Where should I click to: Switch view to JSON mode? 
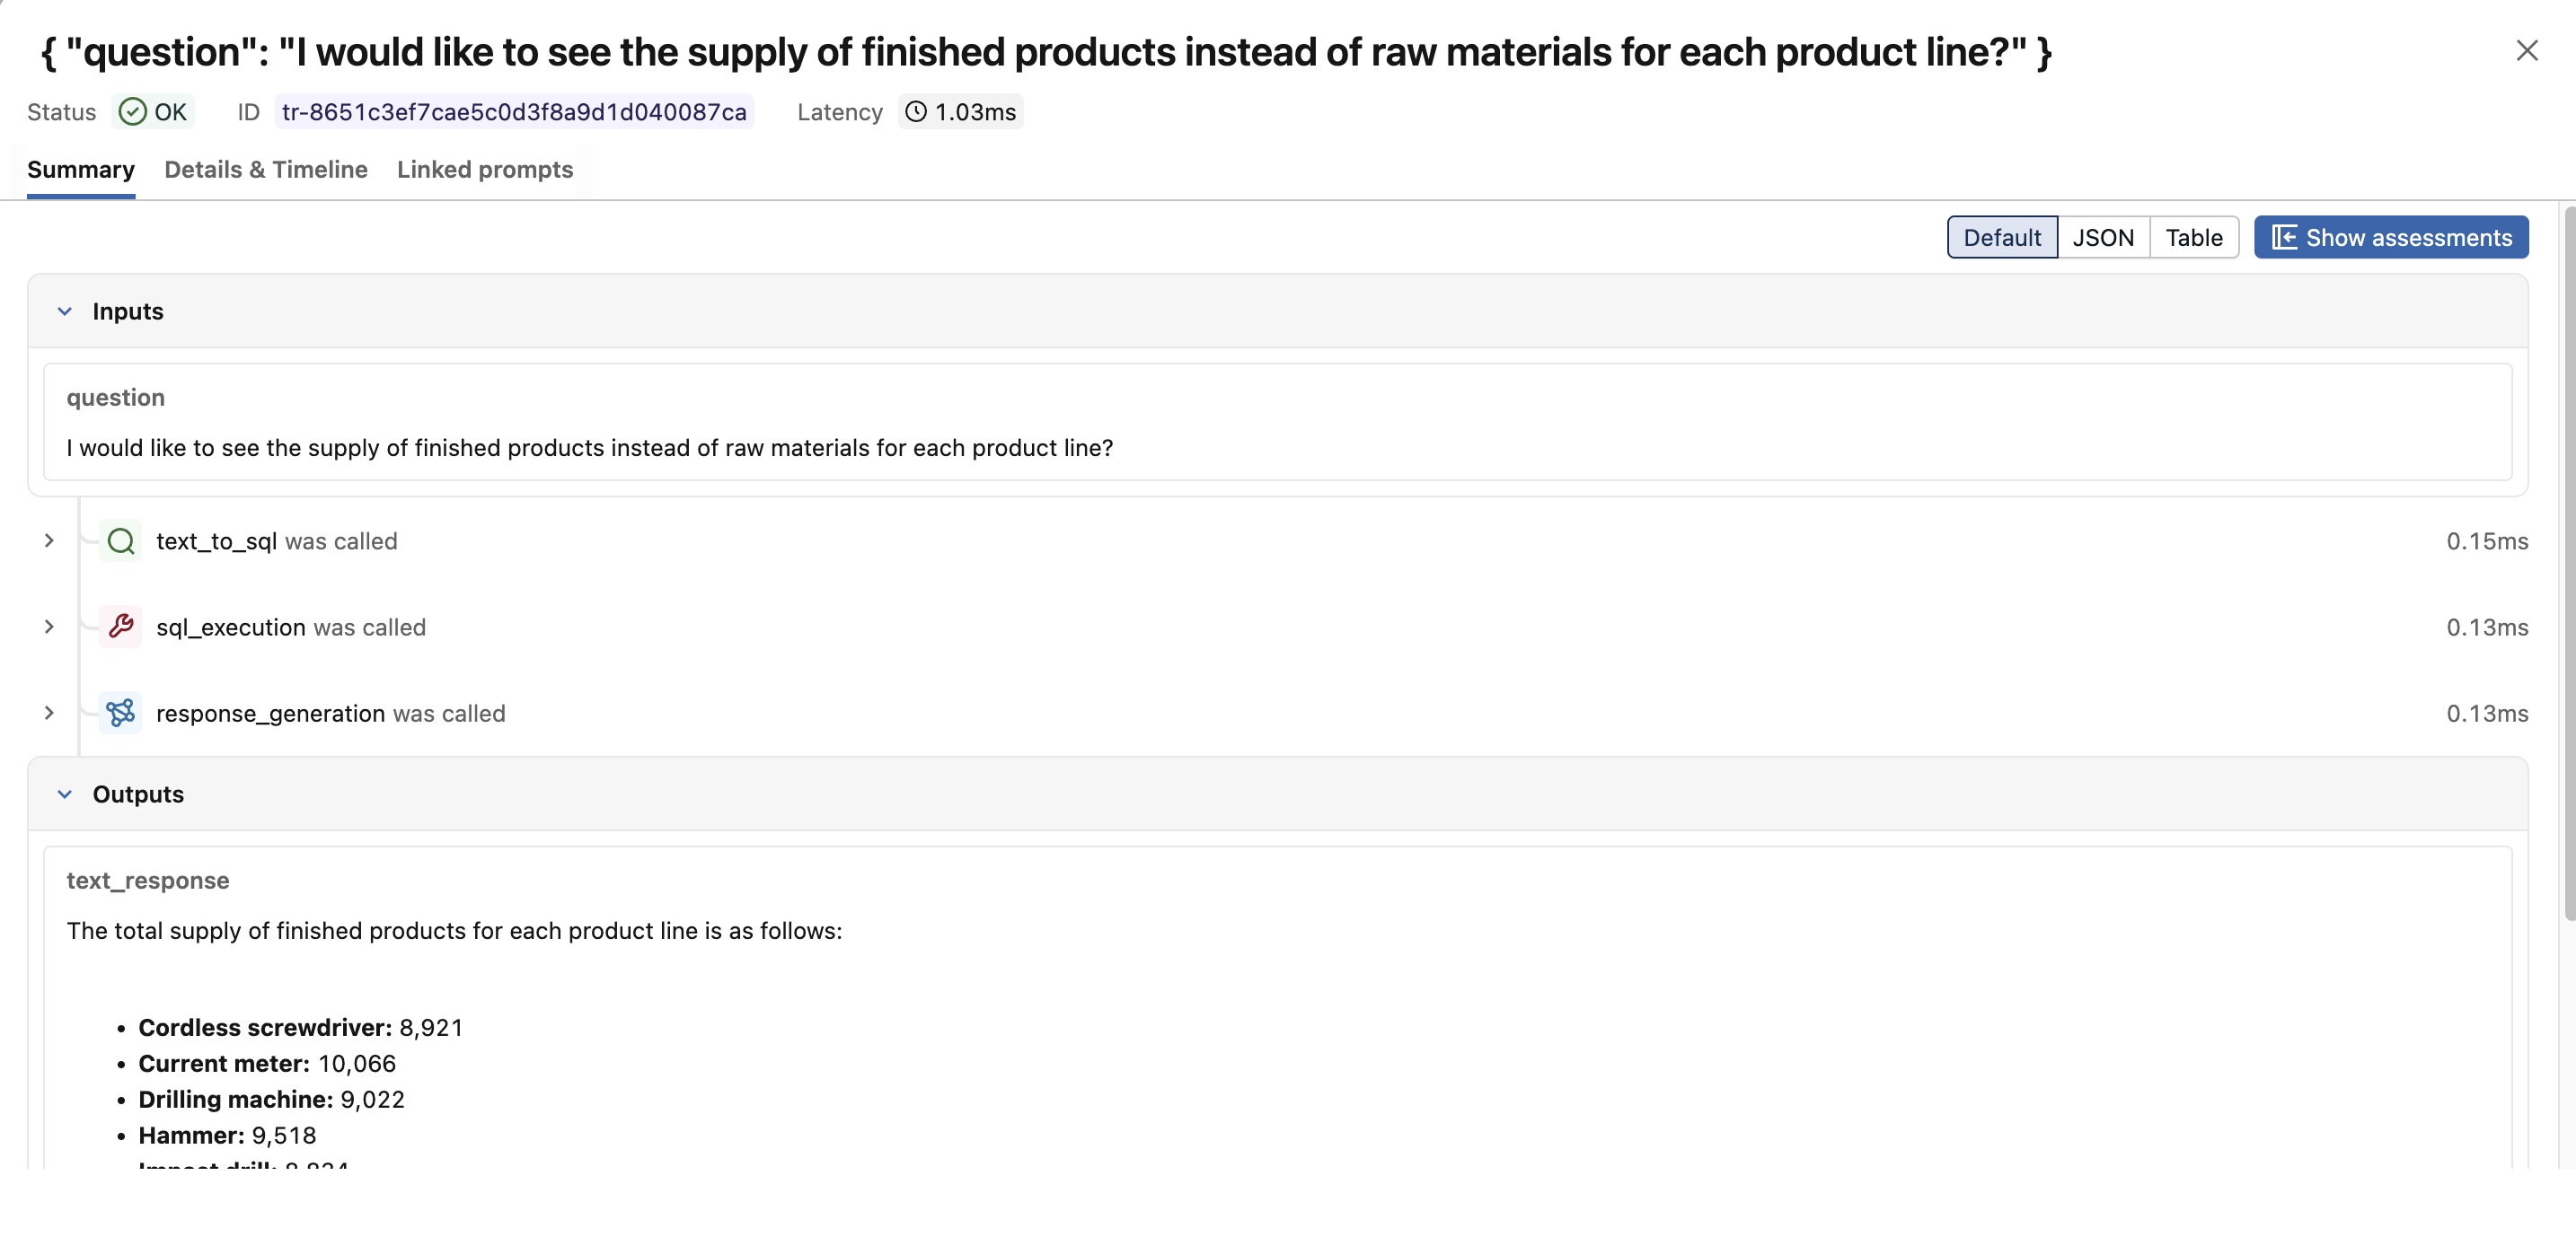click(x=2103, y=238)
